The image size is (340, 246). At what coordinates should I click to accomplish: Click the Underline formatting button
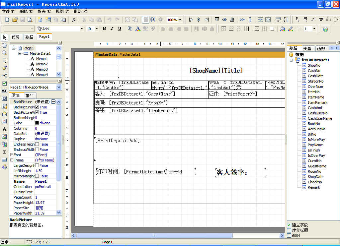(120, 29)
